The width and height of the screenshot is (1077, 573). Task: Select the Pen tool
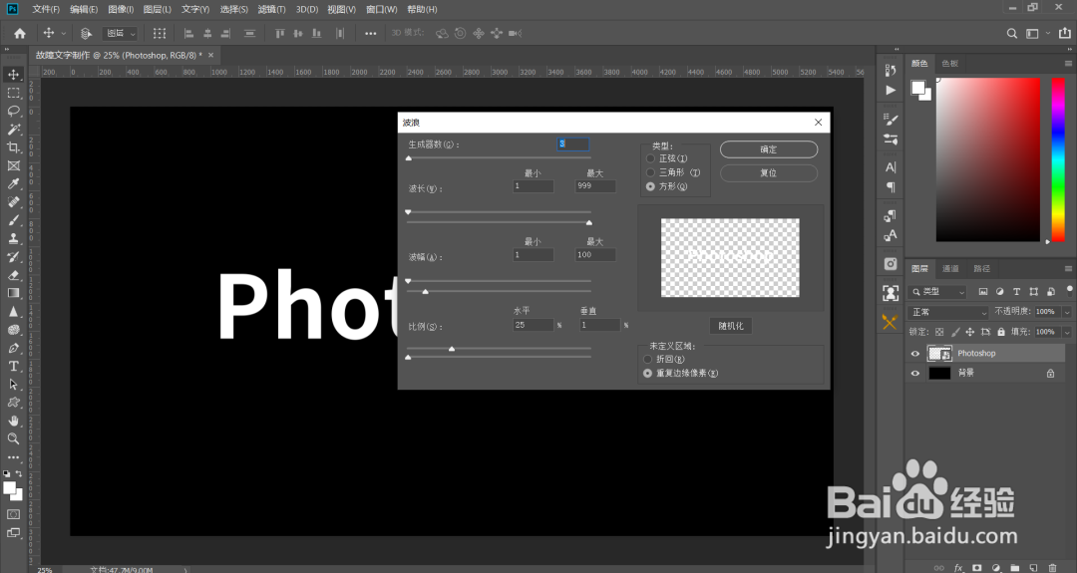pos(13,348)
